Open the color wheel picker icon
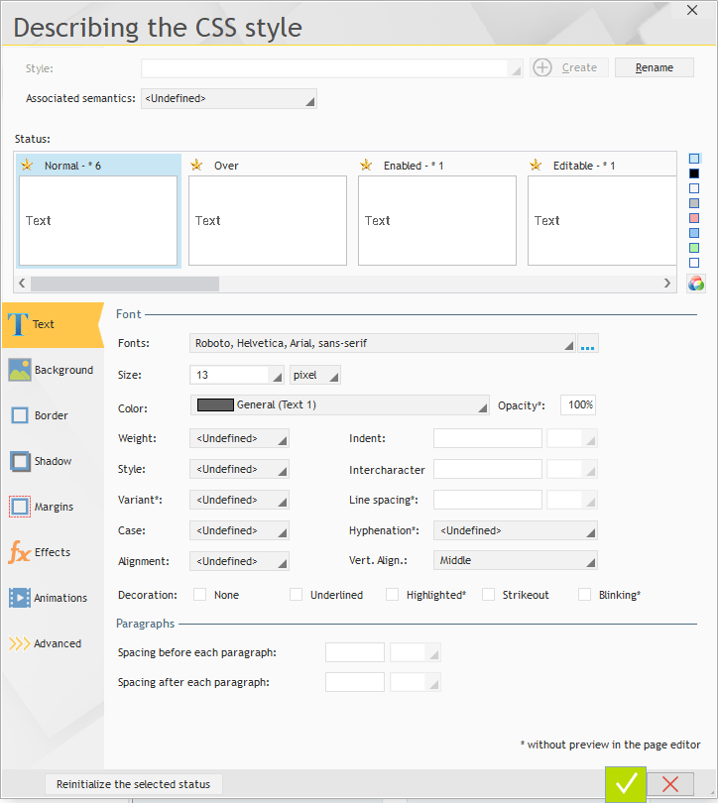This screenshot has height=803, width=718. point(695,284)
